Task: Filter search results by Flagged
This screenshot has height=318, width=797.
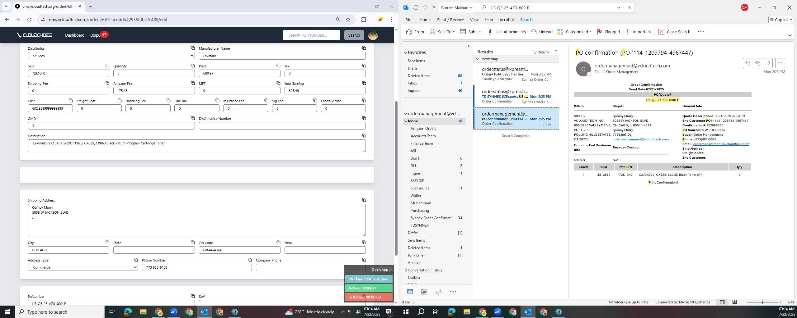Action: pyautogui.click(x=608, y=32)
